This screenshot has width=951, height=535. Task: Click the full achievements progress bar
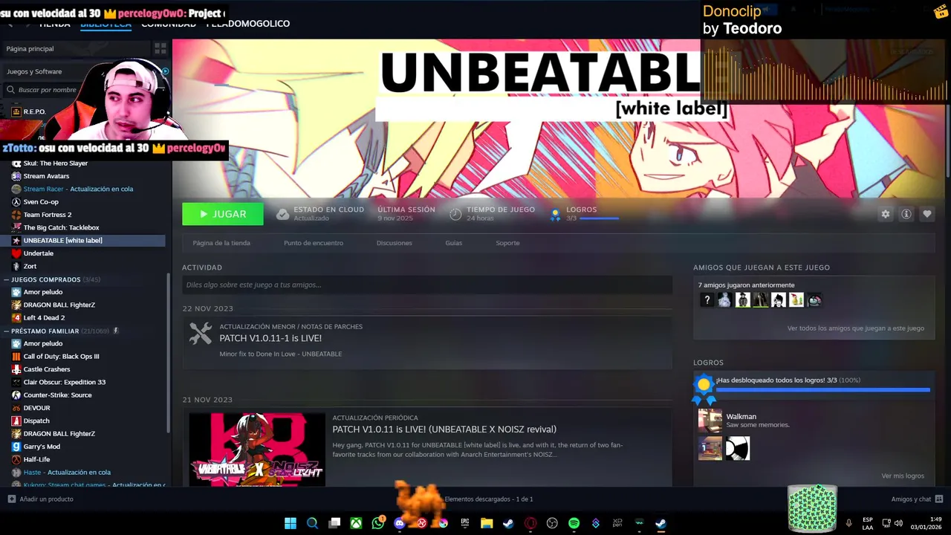(x=823, y=389)
